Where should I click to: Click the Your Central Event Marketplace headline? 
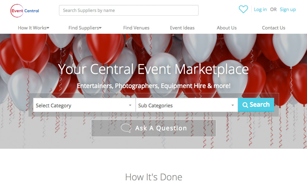[x=153, y=69]
